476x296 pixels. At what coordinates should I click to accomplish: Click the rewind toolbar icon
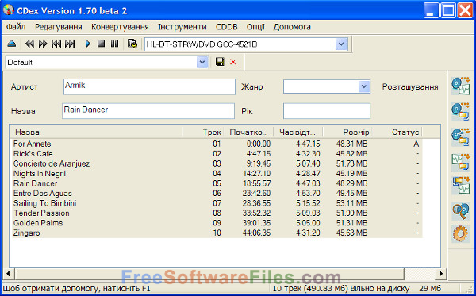click(29, 44)
